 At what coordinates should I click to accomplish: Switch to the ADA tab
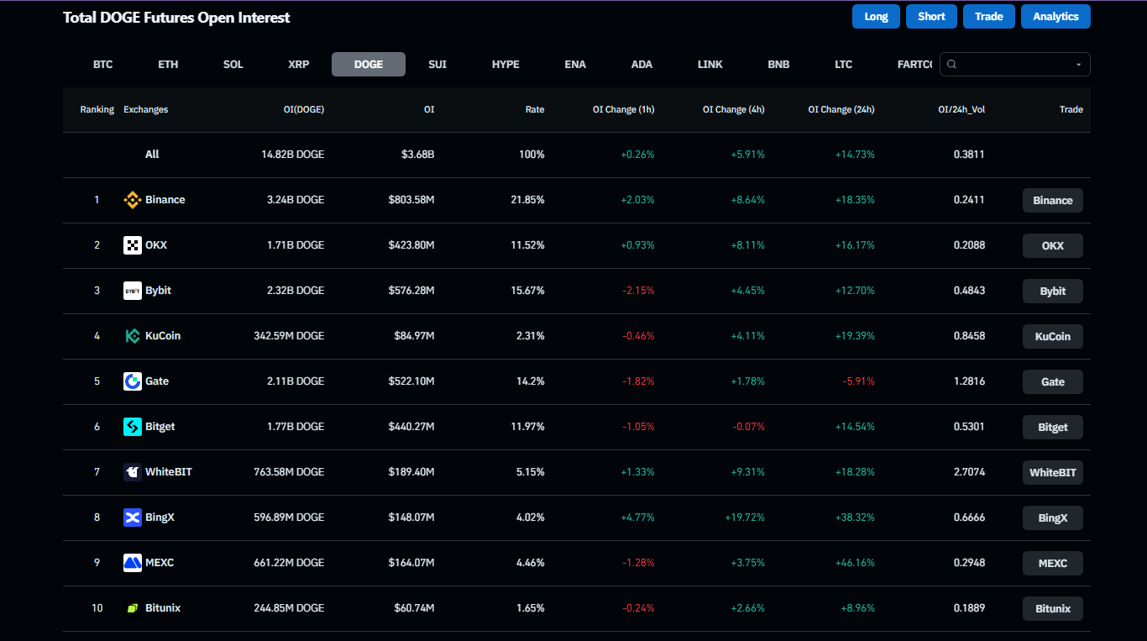(642, 65)
